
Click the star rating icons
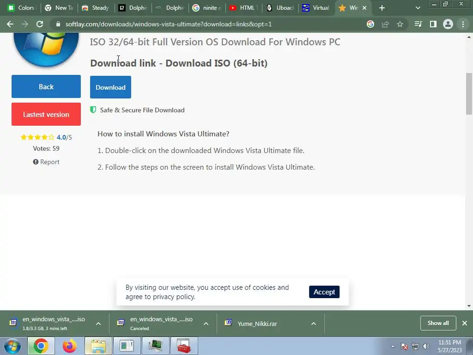[x=37, y=137]
